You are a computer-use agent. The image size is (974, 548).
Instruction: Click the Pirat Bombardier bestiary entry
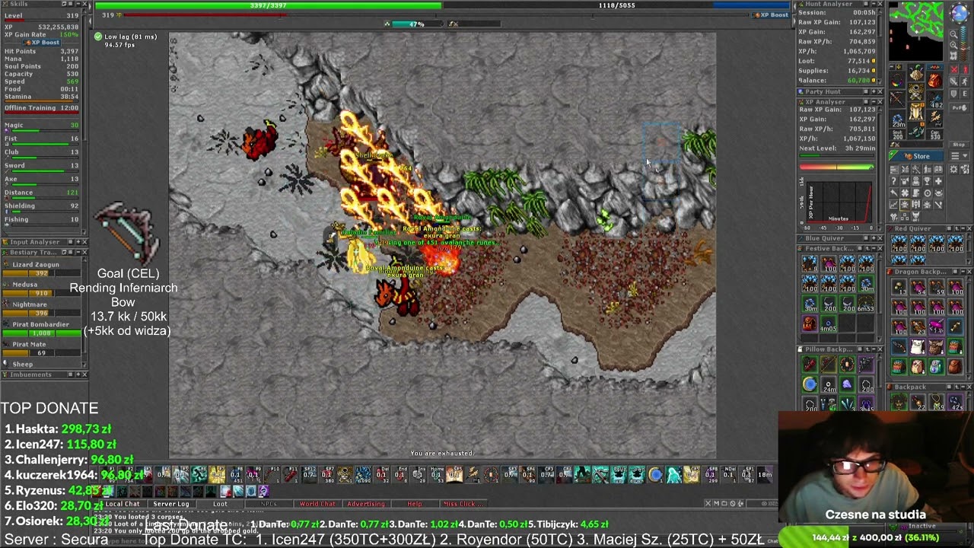(42, 329)
